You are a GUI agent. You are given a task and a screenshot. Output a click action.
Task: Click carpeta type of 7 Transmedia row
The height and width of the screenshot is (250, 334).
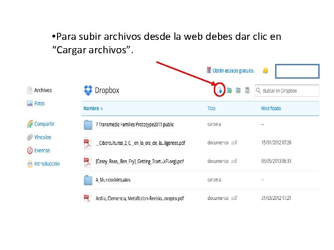tap(214, 124)
